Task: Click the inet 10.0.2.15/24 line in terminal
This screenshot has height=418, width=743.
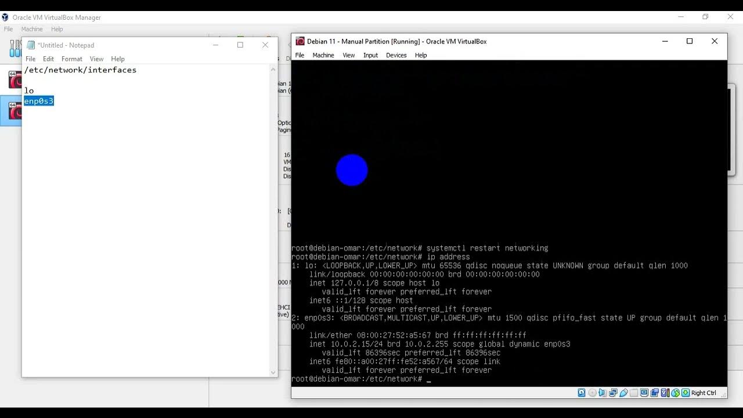Action: [x=440, y=344]
